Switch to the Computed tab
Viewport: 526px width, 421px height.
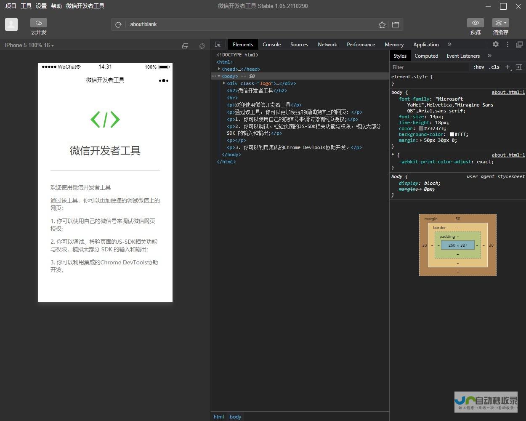click(x=426, y=56)
